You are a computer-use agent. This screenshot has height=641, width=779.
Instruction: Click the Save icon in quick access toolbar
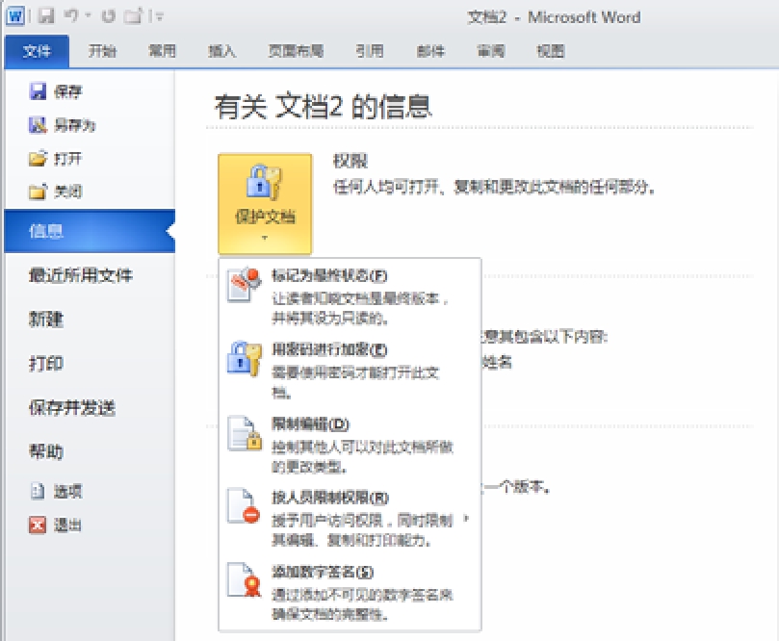45,16
